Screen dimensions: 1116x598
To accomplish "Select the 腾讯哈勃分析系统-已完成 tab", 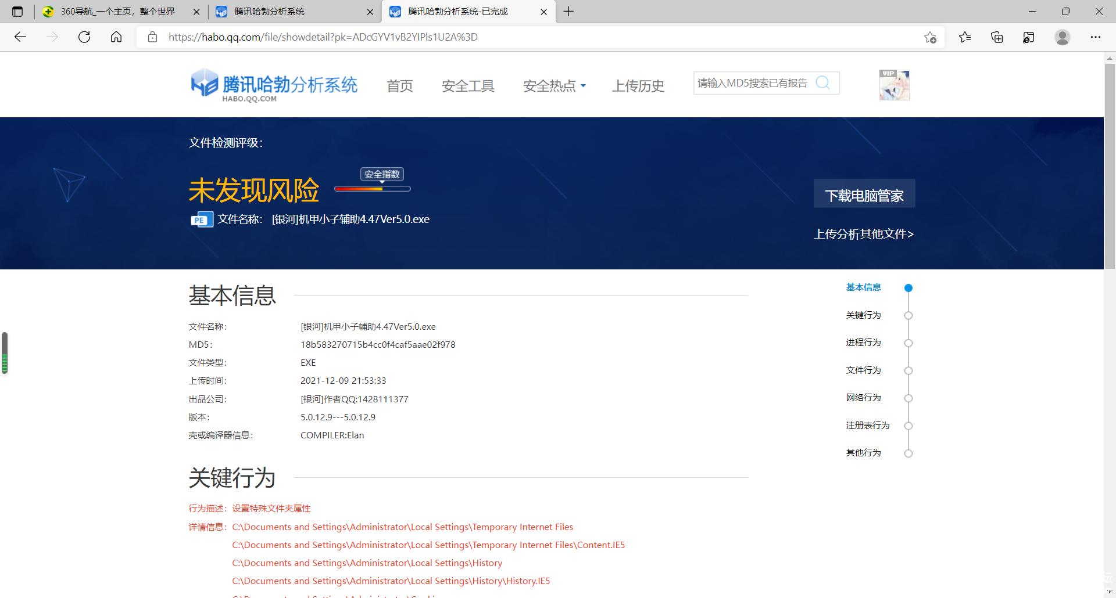I will pyautogui.click(x=468, y=12).
